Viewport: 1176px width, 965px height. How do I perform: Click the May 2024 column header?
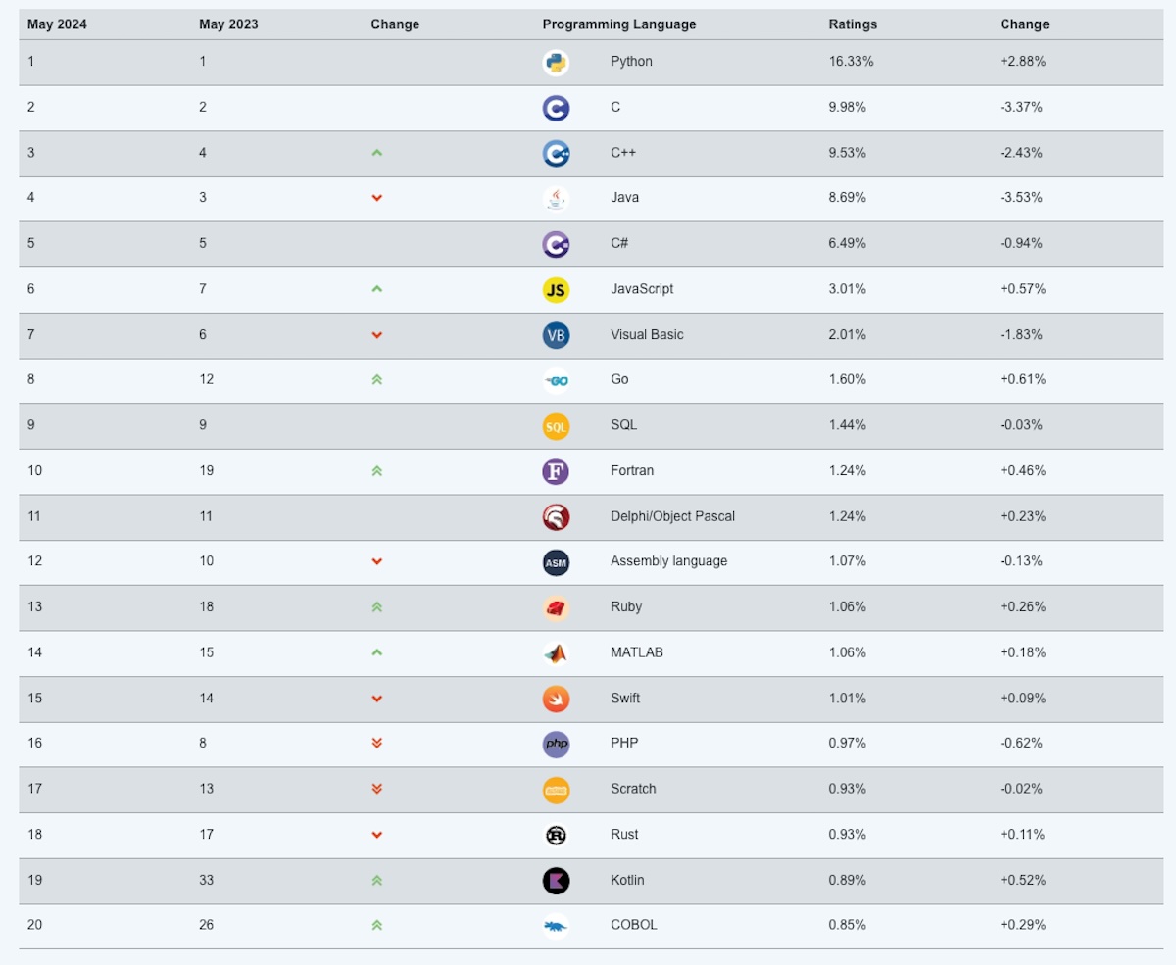57,24
